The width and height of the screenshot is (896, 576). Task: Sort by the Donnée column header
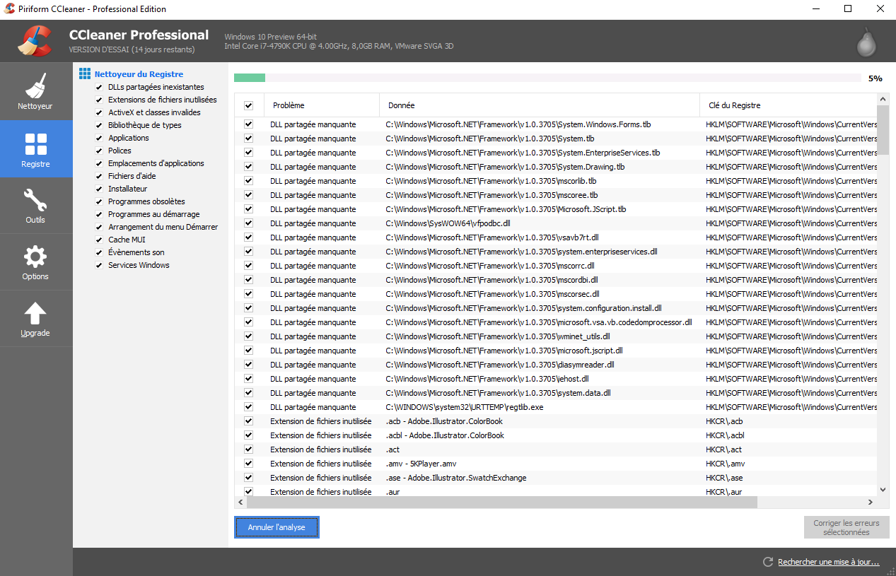540,105
